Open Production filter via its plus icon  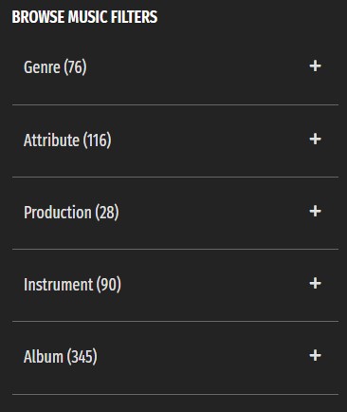click(315, 211)
